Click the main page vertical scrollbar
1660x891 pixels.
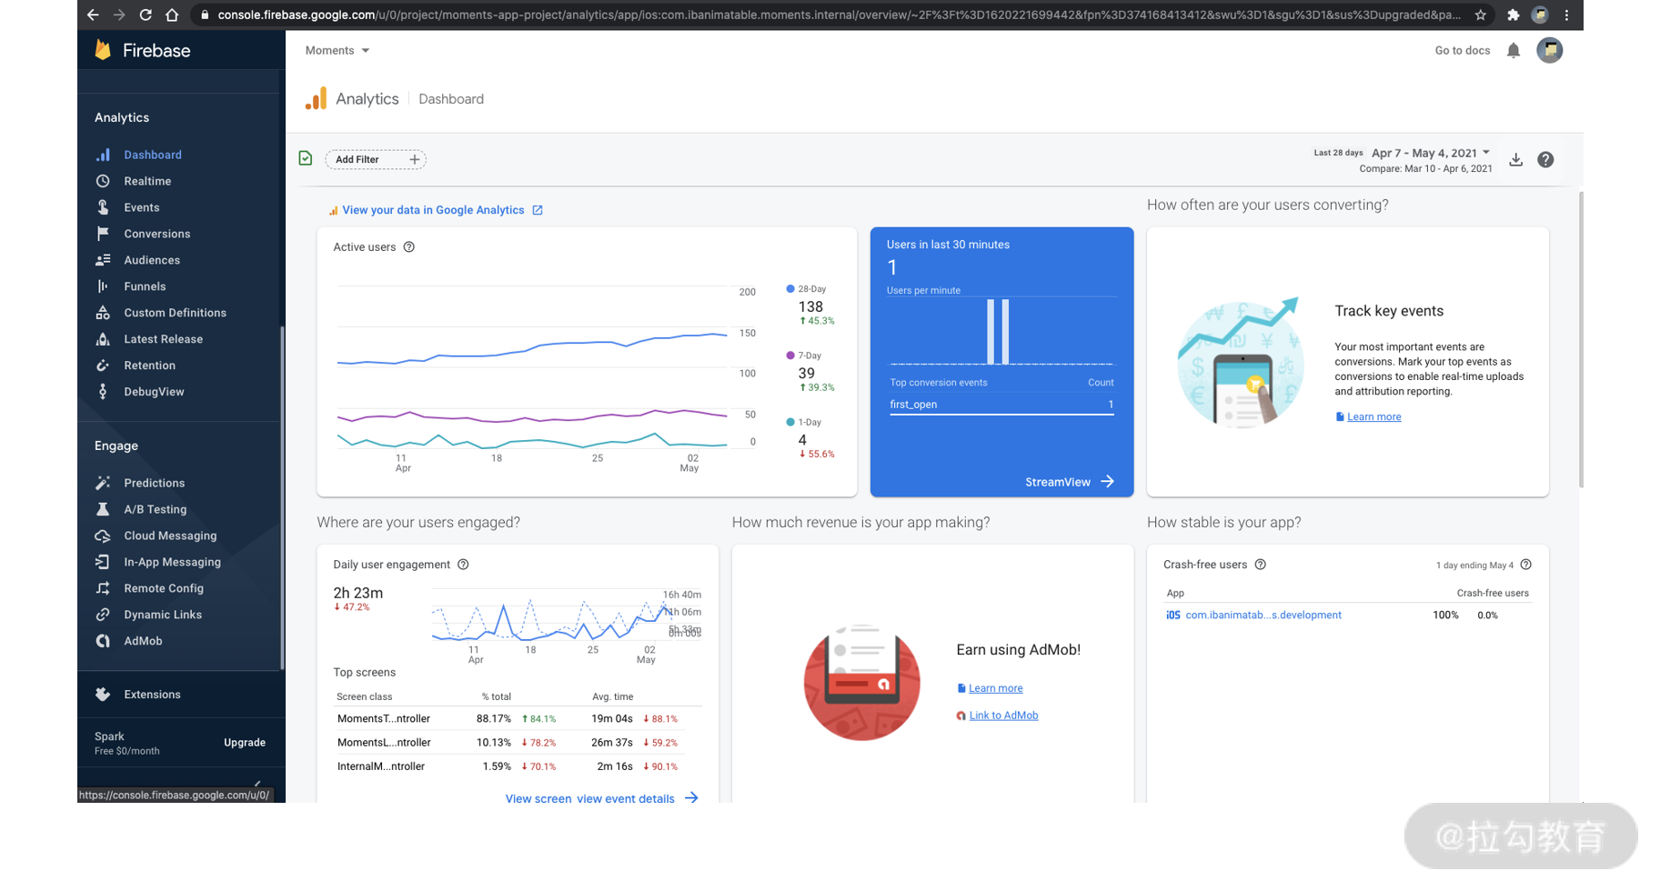pos(1580,339)
